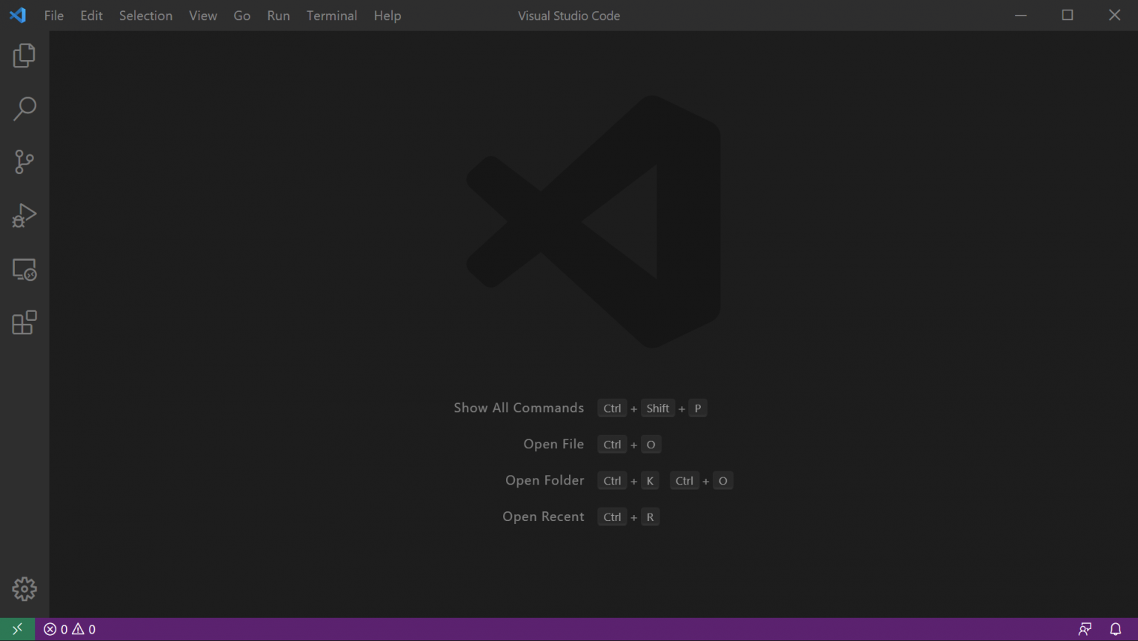The height and width of the screenshot is (641, 1138).
Task: Open the View menu
Action: click(x=203, y=16)
